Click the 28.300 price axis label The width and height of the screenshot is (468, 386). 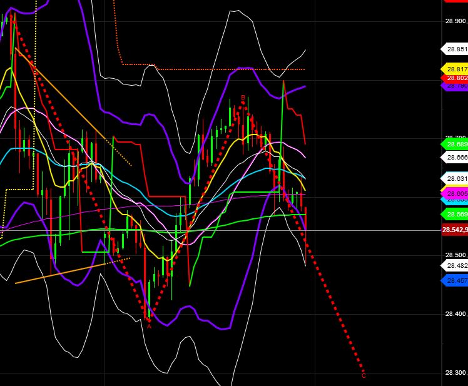pyautogui.click(x=455, y=373)
